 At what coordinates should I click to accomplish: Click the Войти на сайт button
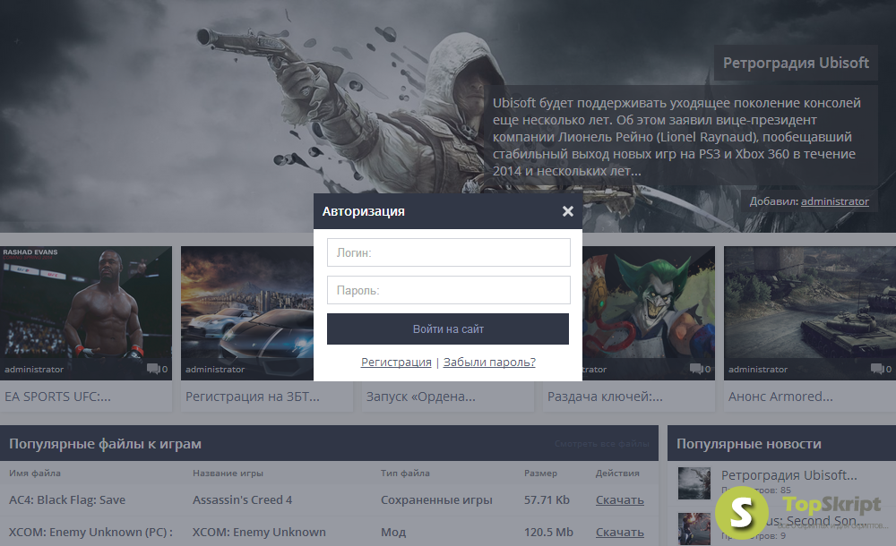pos(448,329)
